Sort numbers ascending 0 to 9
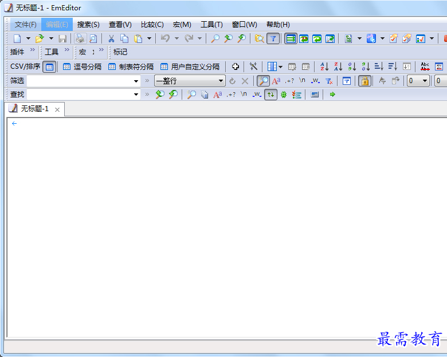The width and height of the screenshot is (447, 357). coord(352,66)
